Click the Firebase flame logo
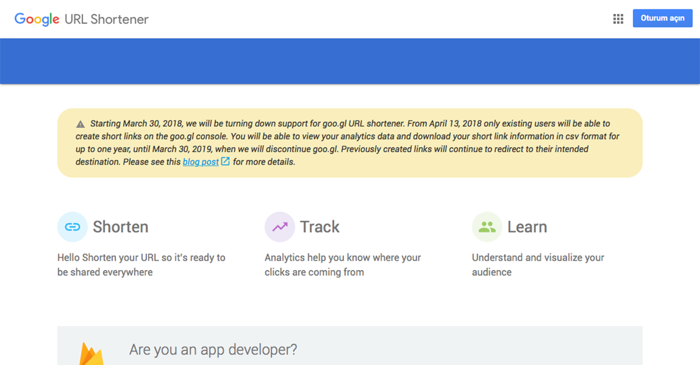Viewport: 700px width, 365px height. [x=91, y=353]
